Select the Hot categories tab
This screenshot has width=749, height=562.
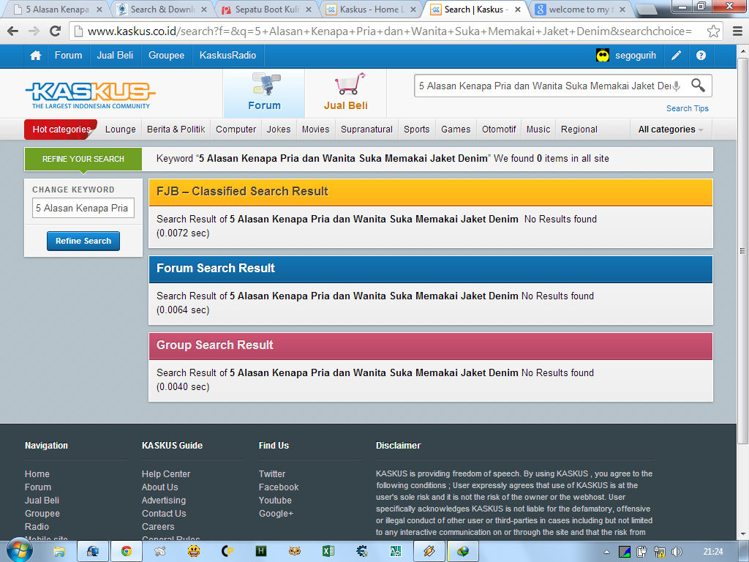point(61,130)
